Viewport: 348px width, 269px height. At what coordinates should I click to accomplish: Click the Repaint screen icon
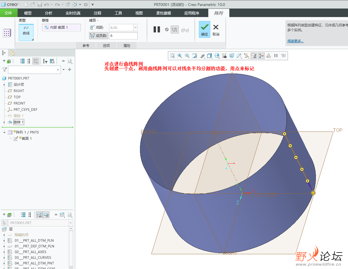195,56
